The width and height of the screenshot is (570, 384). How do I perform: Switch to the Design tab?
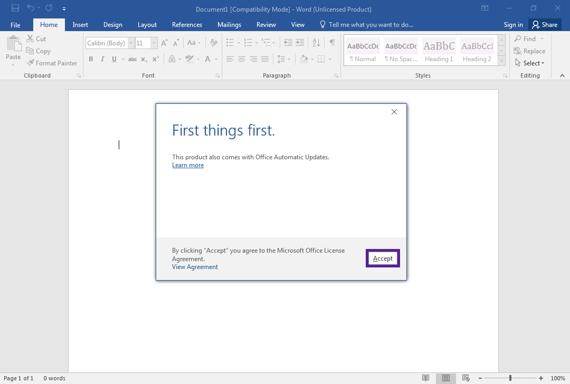[113, 25]
